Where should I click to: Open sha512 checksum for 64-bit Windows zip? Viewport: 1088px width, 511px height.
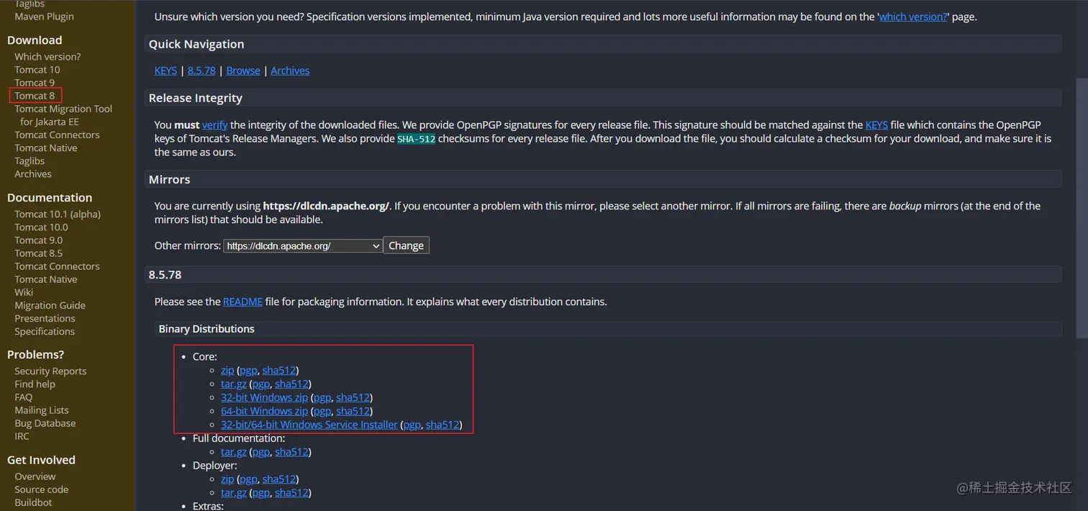(353, 411)
